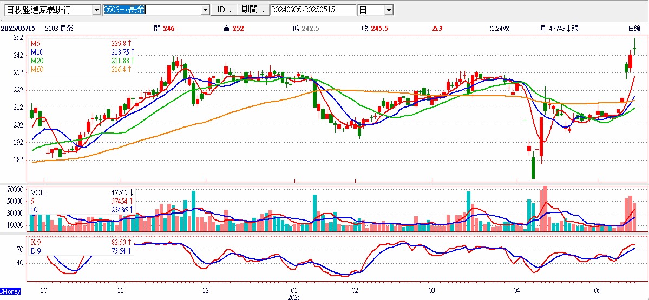Click the 5-day volume average 37454

[119, 201]
